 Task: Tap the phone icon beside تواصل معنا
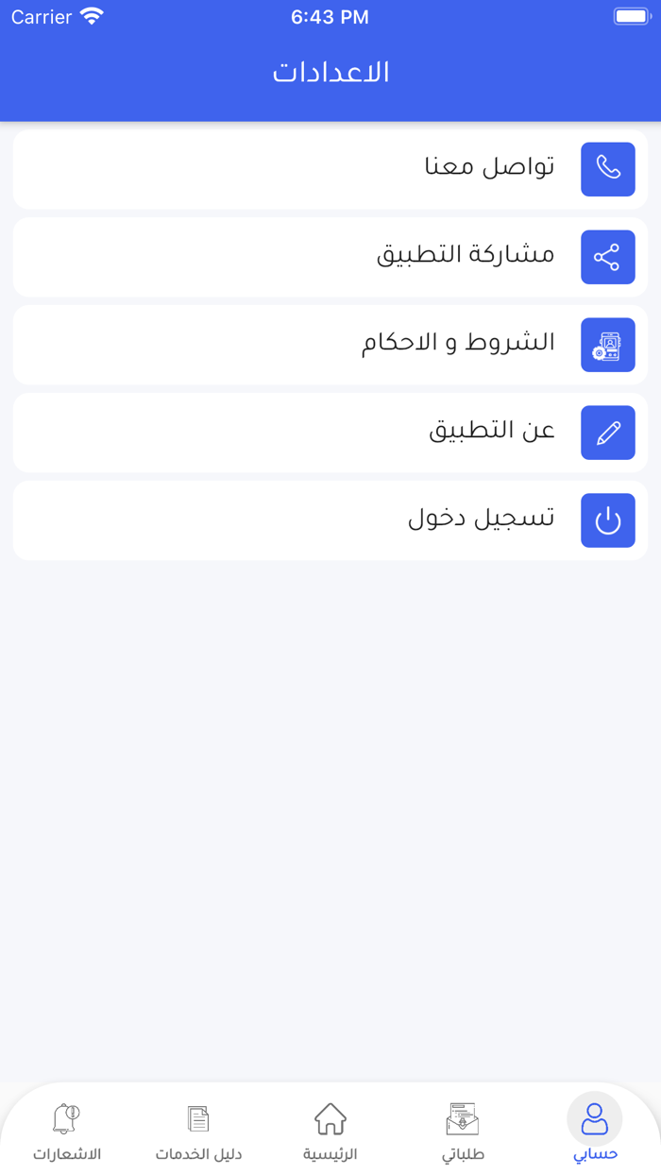click(607, 169)
